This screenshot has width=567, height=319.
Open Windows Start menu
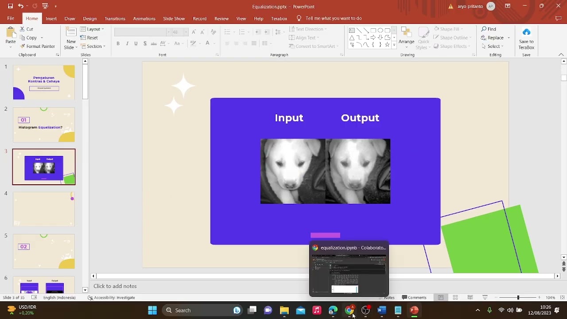(152, 310)
